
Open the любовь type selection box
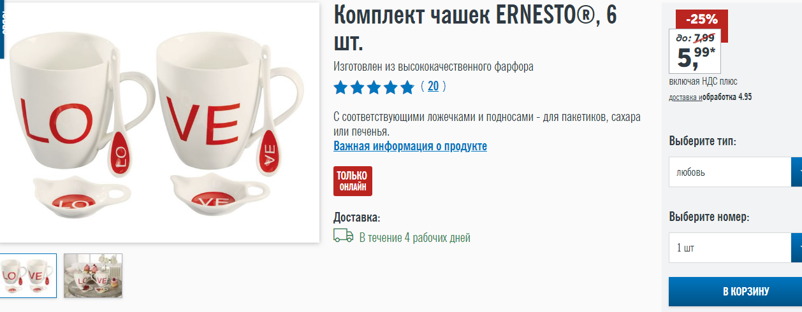pyautogui.click(x=730, y=172)
